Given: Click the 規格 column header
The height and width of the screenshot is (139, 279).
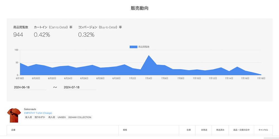Looking at the screenshot, I should [125, 130].
